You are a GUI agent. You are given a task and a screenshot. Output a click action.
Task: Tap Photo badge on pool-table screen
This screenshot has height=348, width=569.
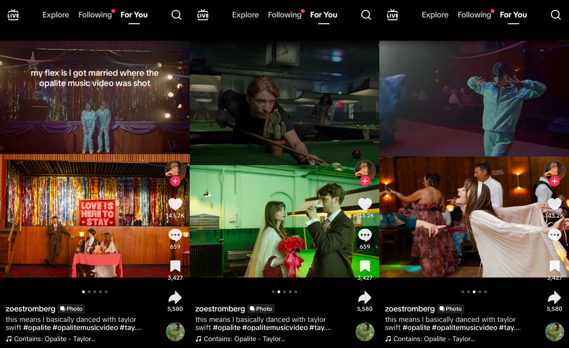tap(261, 309)
